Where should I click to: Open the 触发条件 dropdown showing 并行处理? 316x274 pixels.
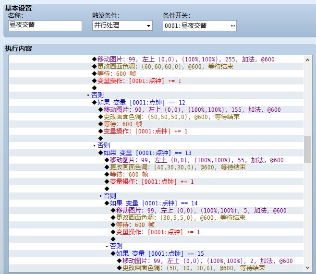(x=122, y=25)
